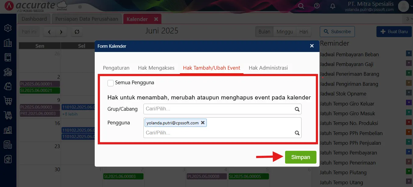Open the help question-mark icon

click(317, 6)
